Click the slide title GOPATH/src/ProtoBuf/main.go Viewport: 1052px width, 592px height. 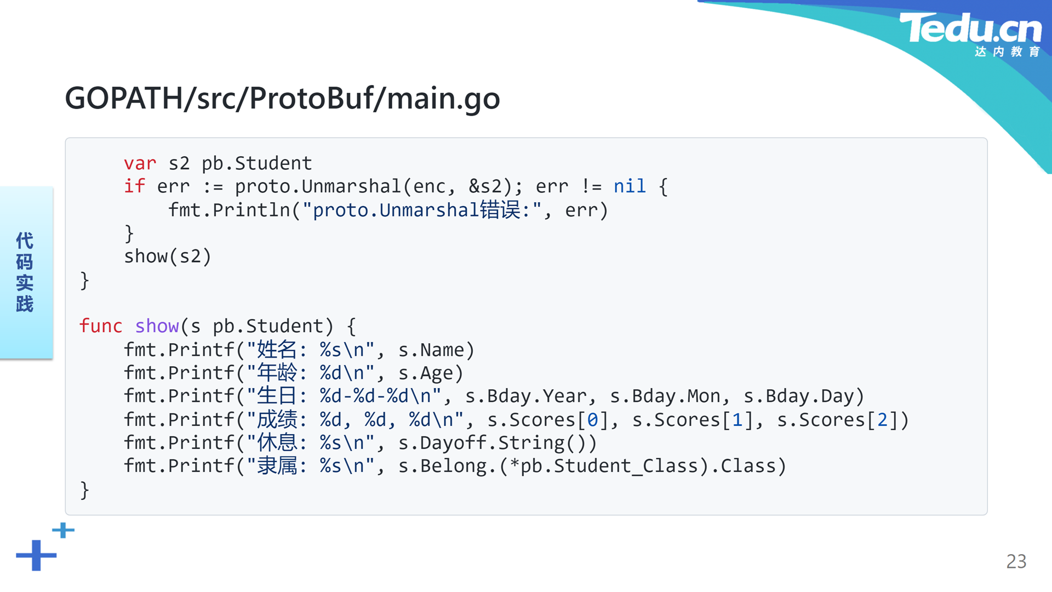click(282, 98)
